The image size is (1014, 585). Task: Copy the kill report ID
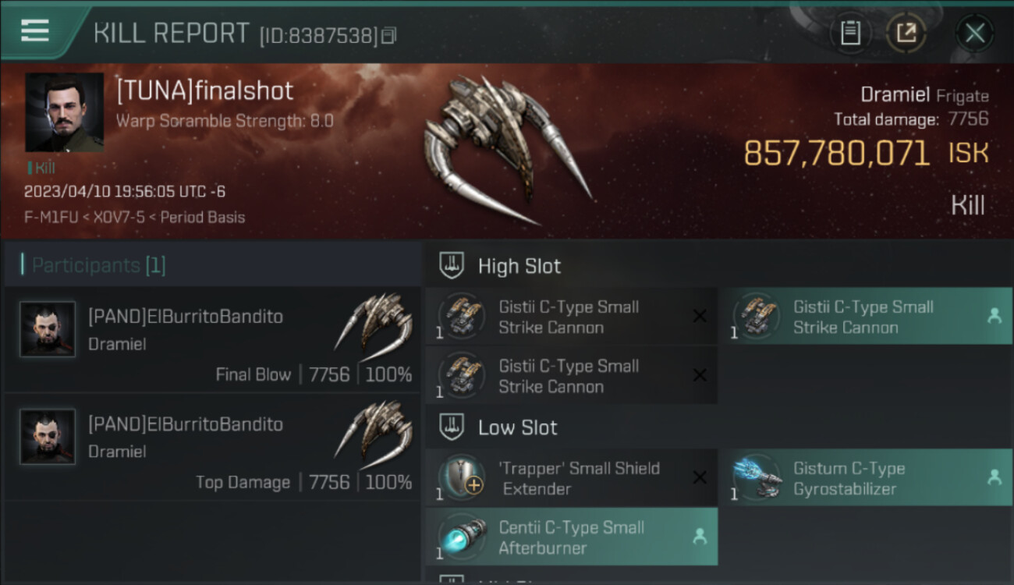coord(388,35)
